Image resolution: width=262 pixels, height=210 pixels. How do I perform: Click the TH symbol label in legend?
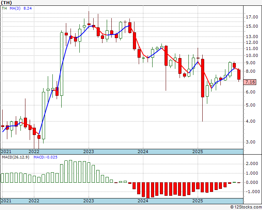pos(4,8)
